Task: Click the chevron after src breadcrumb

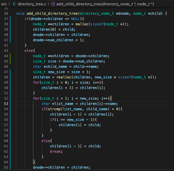Action: (9, 4)
